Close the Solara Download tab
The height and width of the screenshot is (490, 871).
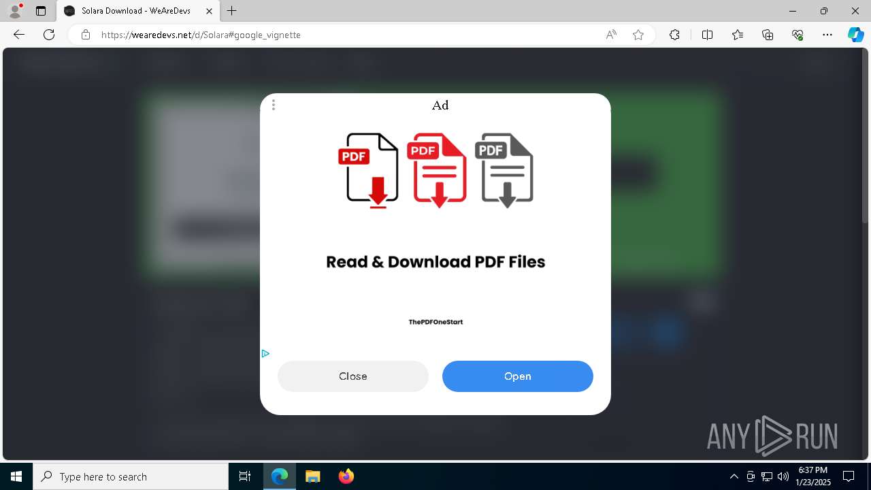pos(209,11)
